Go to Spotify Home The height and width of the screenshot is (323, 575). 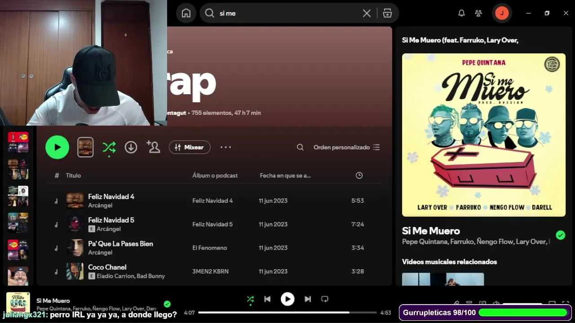[x=186, y=13]
